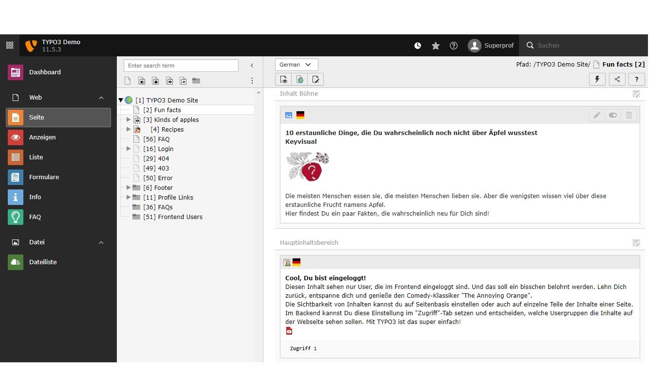Edit page properties via the pencil-document icon
The height and width of the screenshot is (373, 665).
[x=315, y=79]
